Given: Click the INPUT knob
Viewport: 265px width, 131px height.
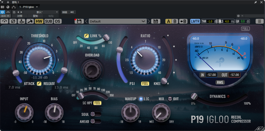Looking at the screenshot, I should coord(24,113).
